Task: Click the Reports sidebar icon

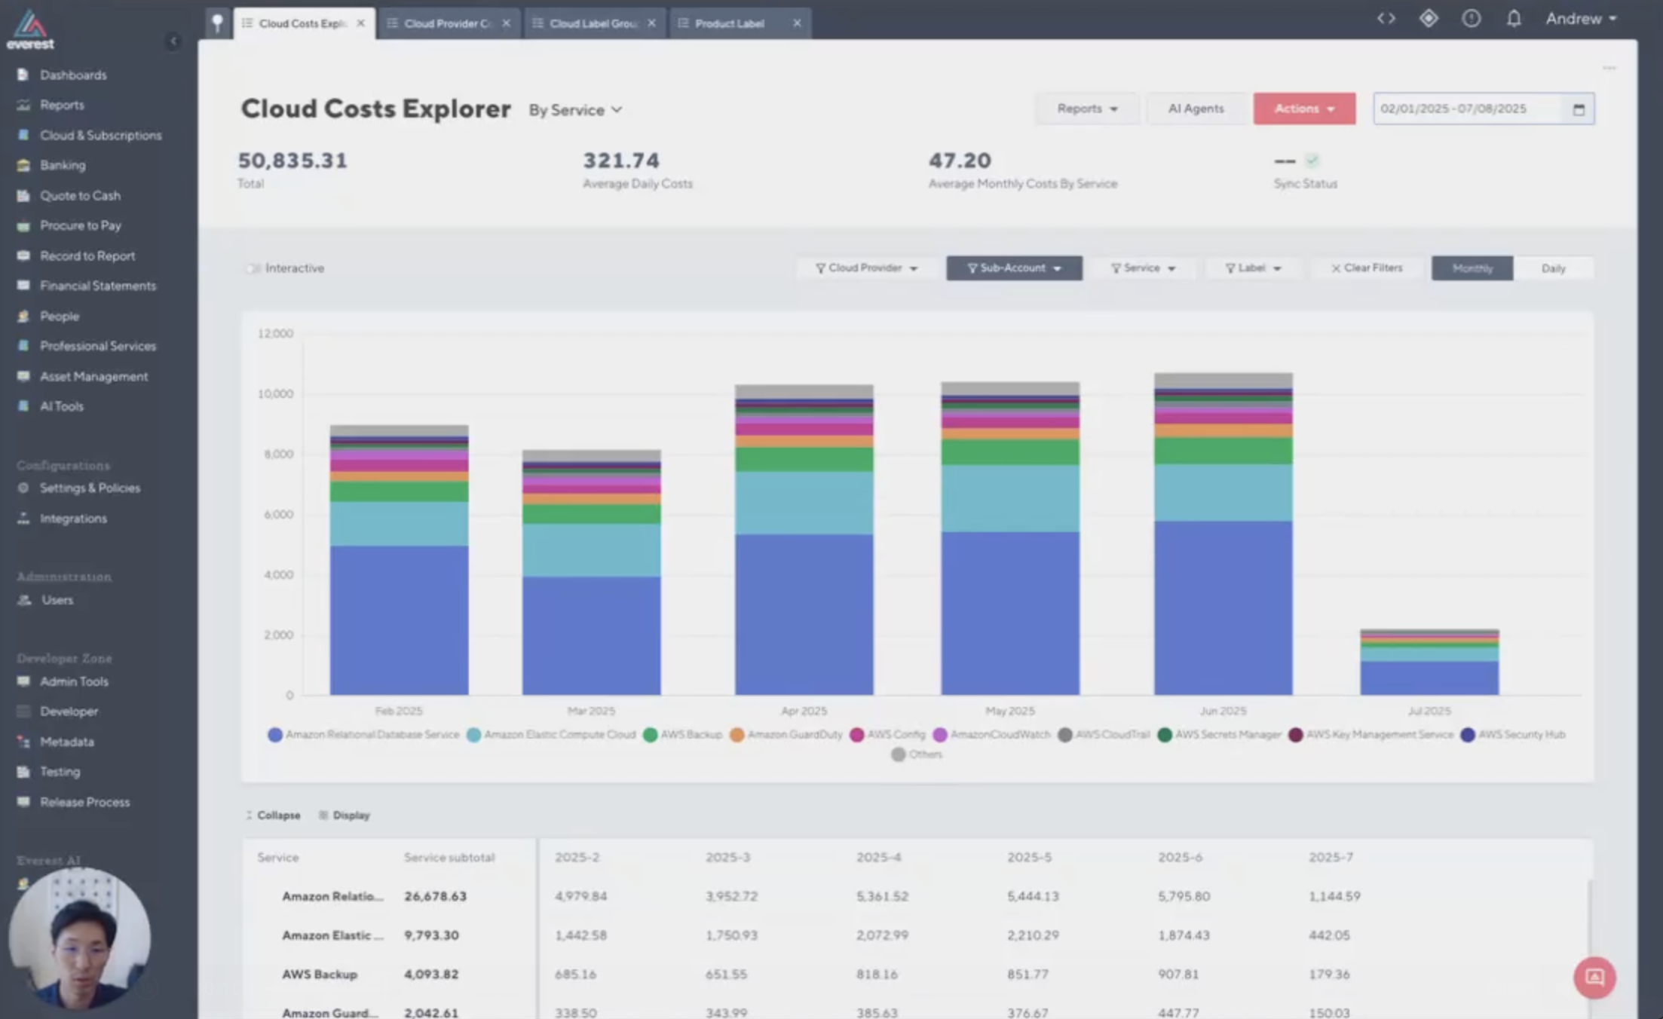Action: pyautogui.click(x=23, y=105)
